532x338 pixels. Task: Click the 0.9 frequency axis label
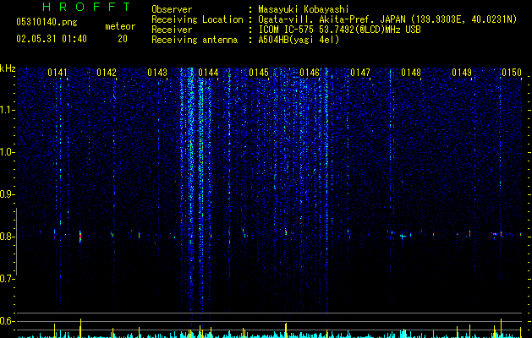pos(7,194)
